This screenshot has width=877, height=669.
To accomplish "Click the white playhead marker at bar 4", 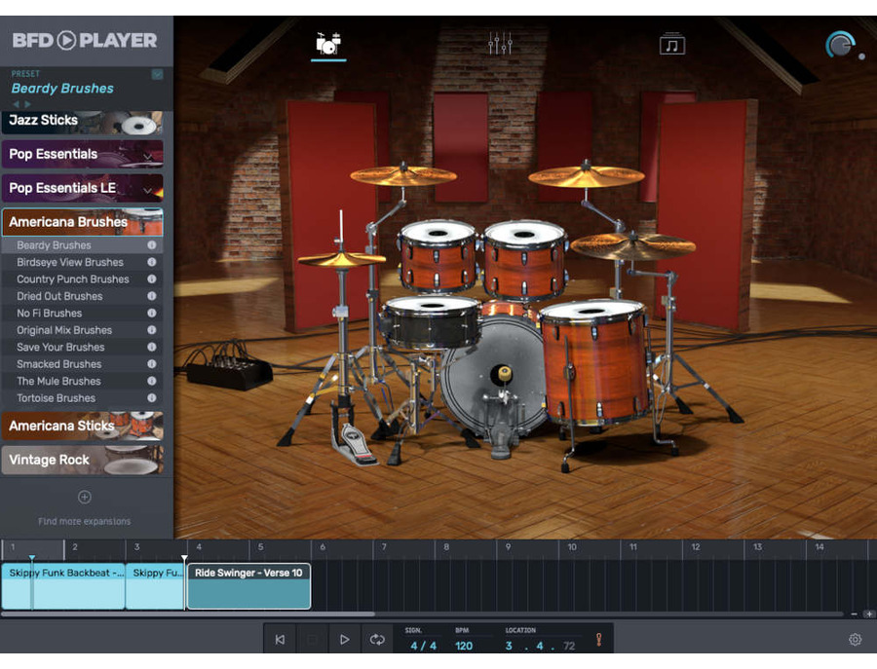I will [184, 558].
